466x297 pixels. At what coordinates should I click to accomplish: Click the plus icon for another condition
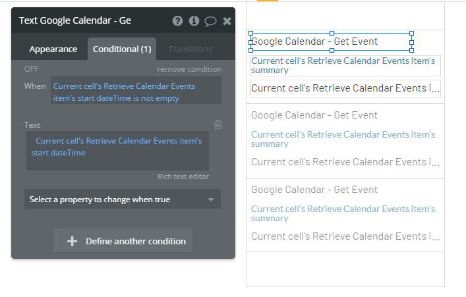pos(73,241)
